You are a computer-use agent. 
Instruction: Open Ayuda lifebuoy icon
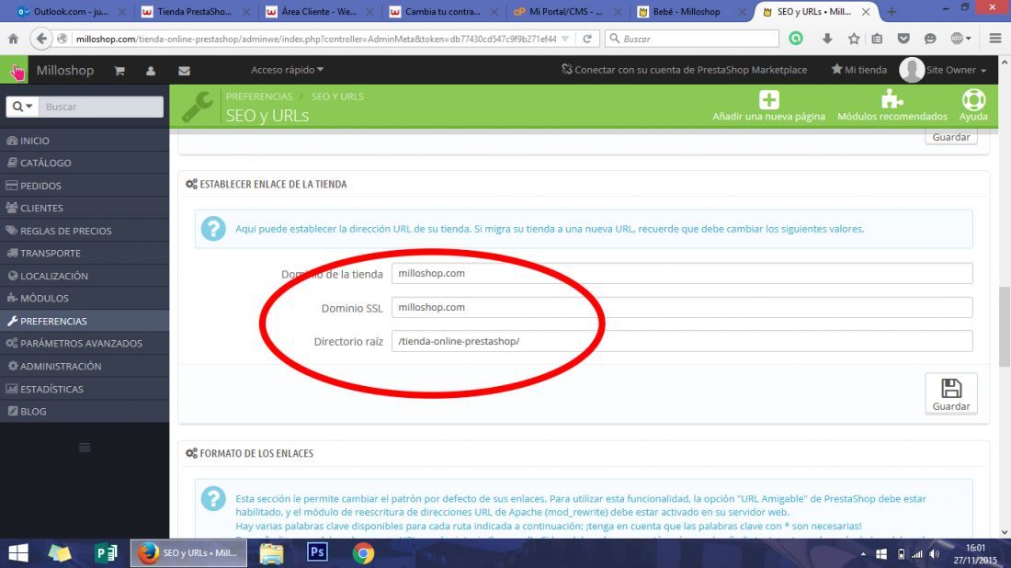[x=973, y=100]
